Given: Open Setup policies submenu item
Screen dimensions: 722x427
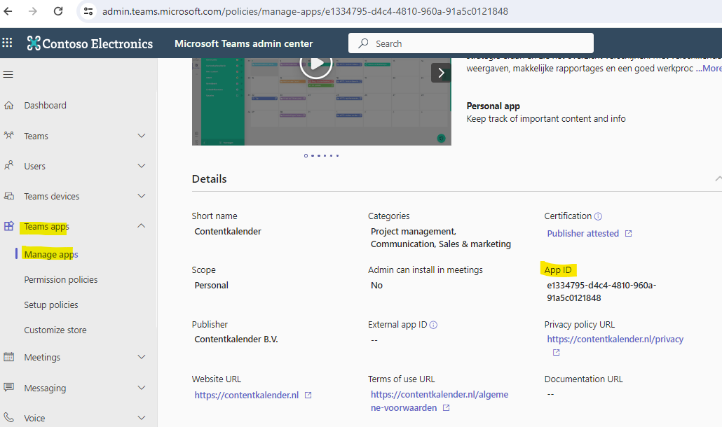Looking at the screenshot, I should click(51, 304).
